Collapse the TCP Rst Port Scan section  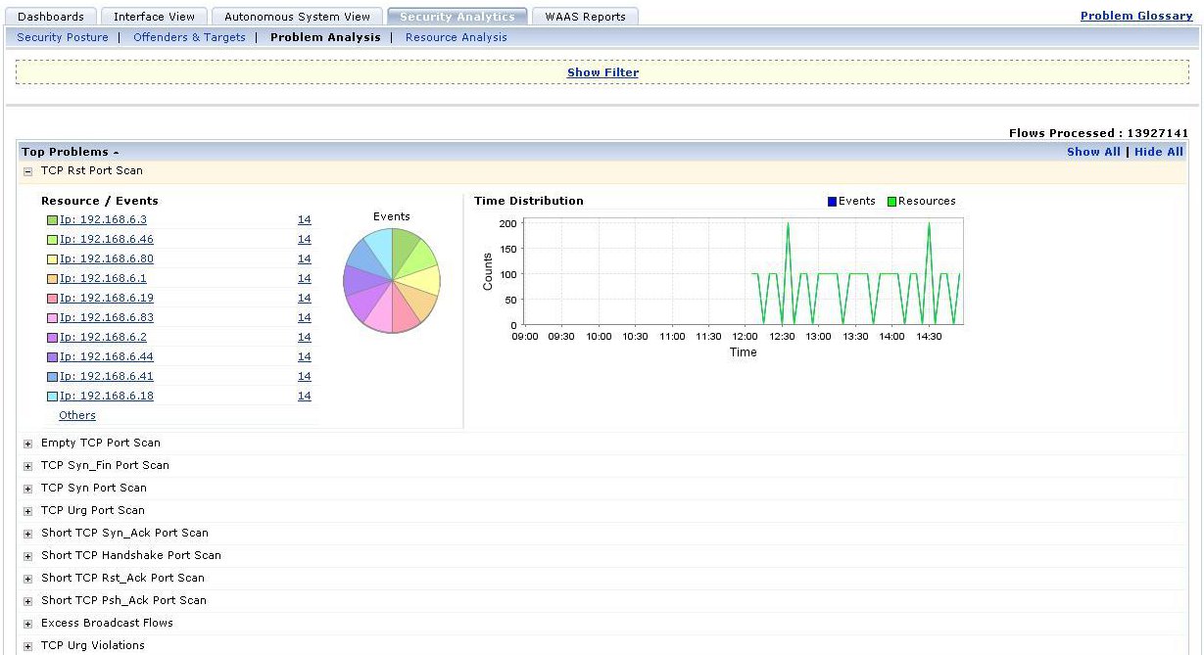27,170
